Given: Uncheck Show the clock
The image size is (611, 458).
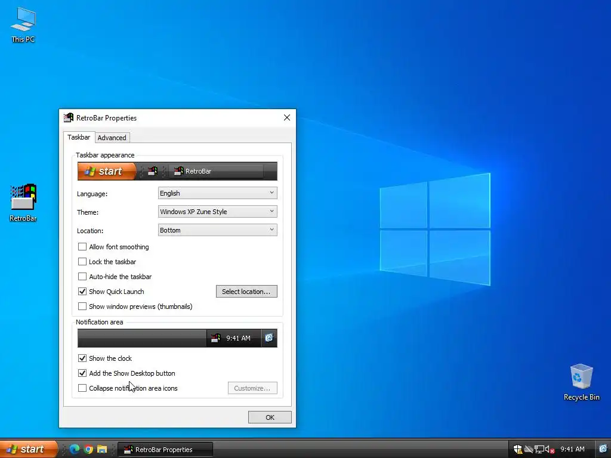Looking at the screenshot, I should (82, 358).
